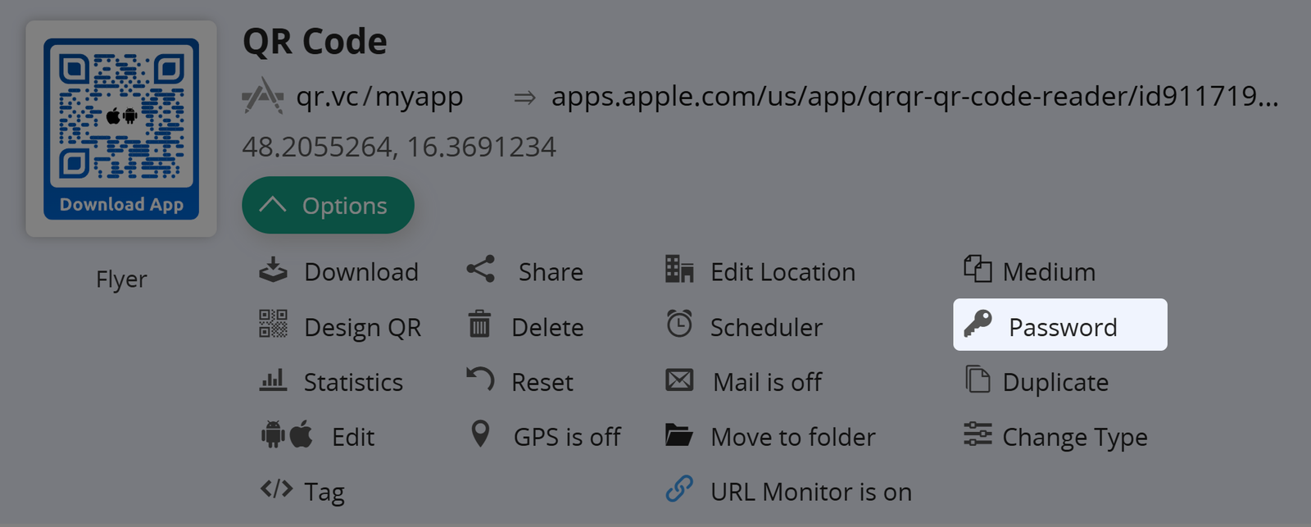This screenshot has height=527, width=1311.
Task: Click the Tag code brackets icon
Action: [x=276, y=490]
